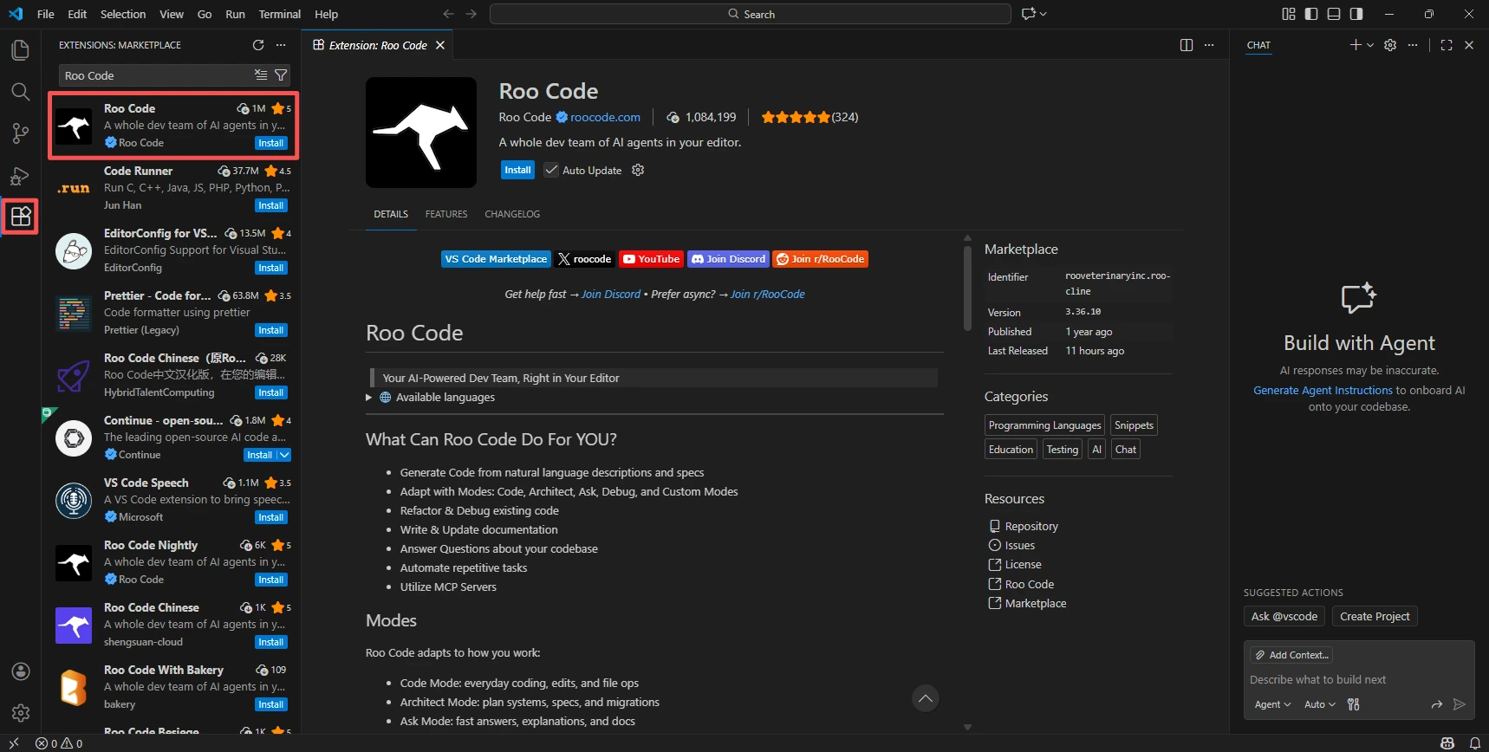Open the Selection menu
1489x752 pixels.
click(x=123, y=14)
